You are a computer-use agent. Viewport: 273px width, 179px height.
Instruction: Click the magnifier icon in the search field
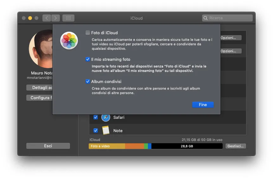point(206,18)
